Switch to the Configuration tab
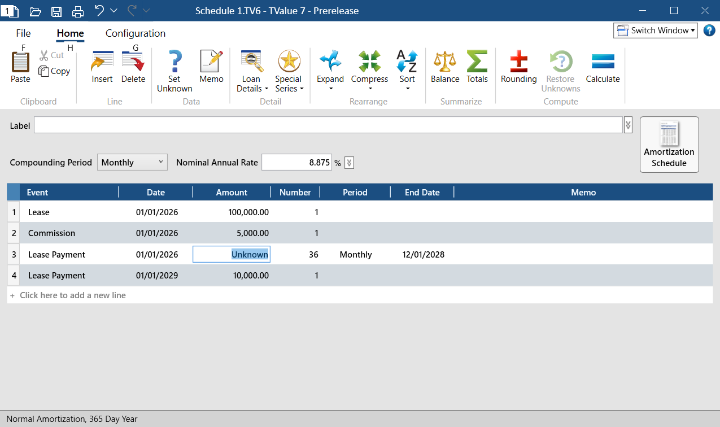 click(x=134, y=33)
